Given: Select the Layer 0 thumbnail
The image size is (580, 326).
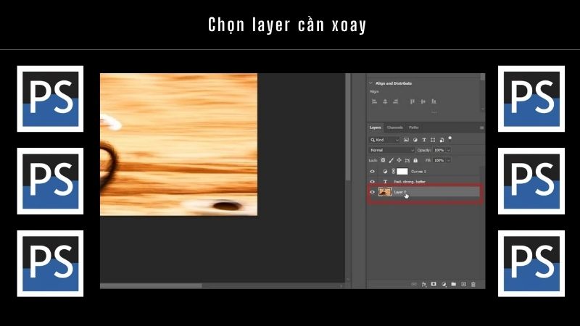Looking at the screenshot, I should (x=385, y=192).
